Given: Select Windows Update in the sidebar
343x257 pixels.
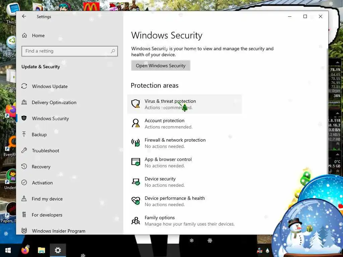Looking at the screenshot, I should pos(50,86).
